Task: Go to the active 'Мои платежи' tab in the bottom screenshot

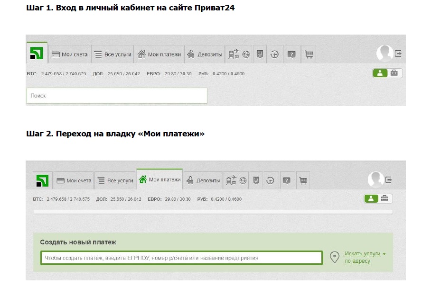Action: (x=159, y=180)
